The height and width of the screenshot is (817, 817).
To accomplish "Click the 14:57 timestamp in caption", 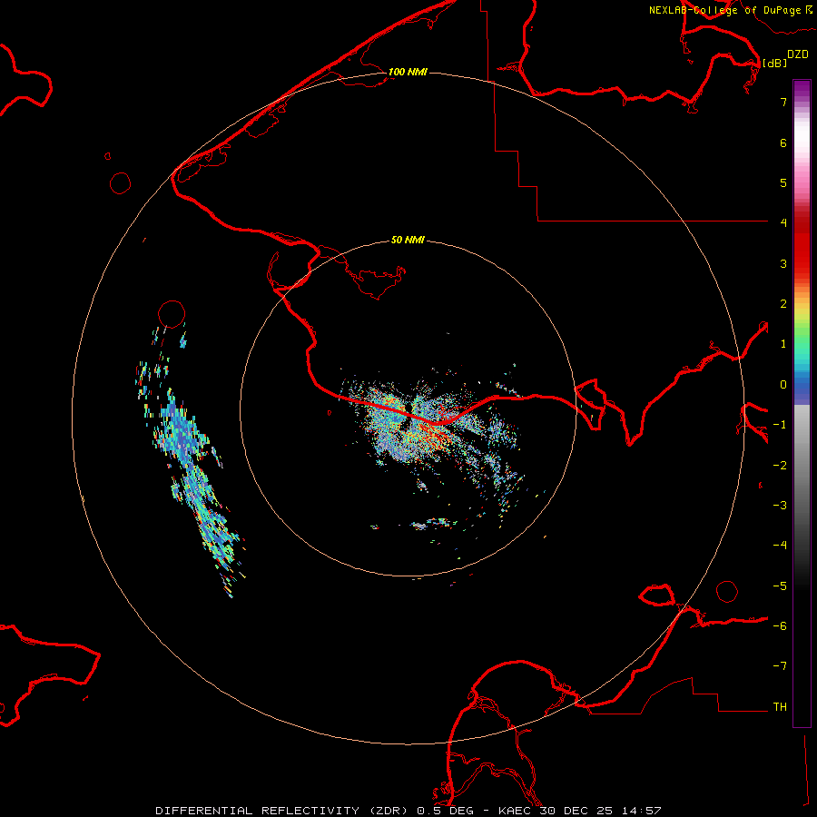I will (642, 811).
